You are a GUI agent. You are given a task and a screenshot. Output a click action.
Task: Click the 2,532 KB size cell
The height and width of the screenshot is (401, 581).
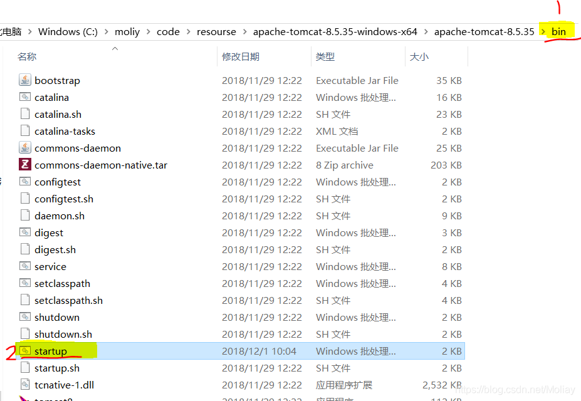coord(442,385)
